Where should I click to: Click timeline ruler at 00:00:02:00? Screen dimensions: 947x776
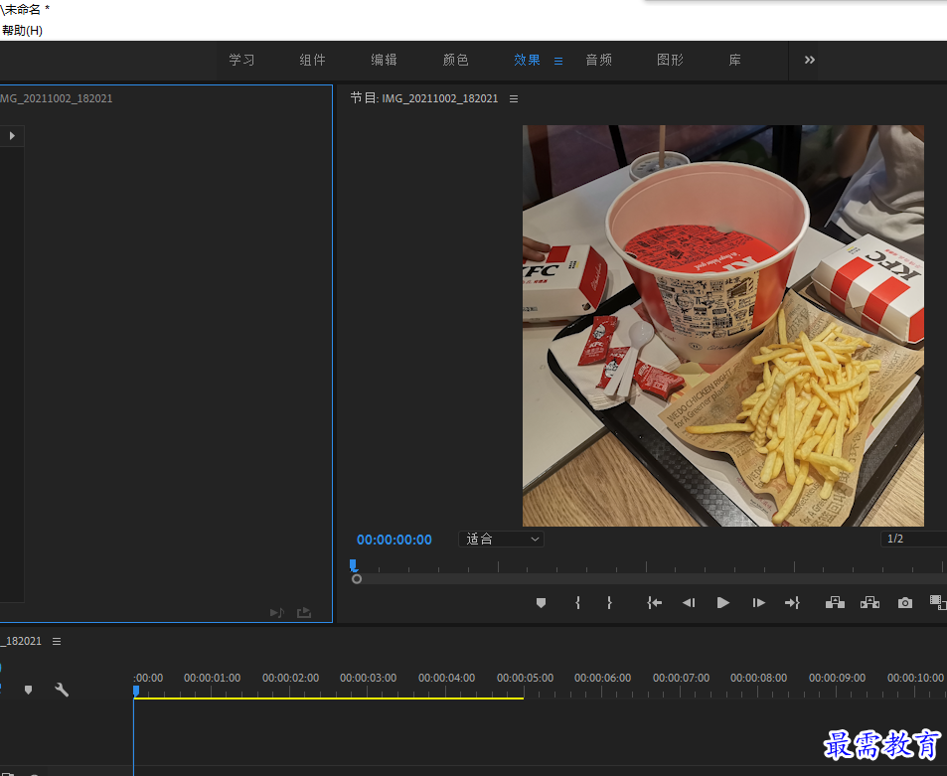click(290, 679)
